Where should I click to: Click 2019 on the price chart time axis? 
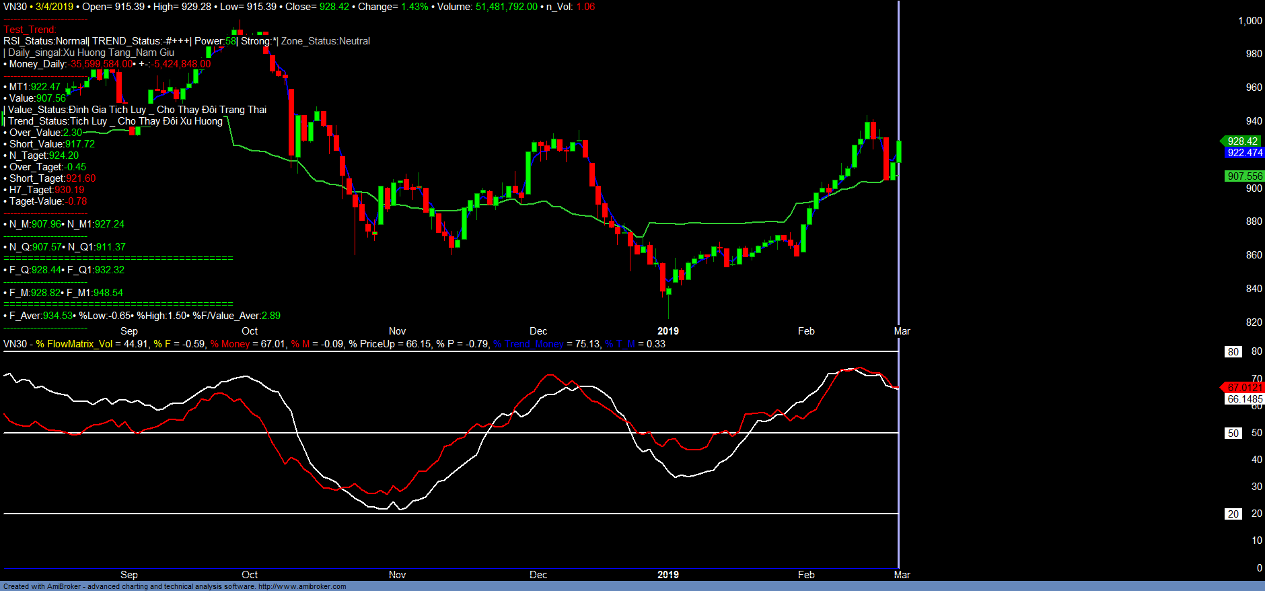click(667, 331)
